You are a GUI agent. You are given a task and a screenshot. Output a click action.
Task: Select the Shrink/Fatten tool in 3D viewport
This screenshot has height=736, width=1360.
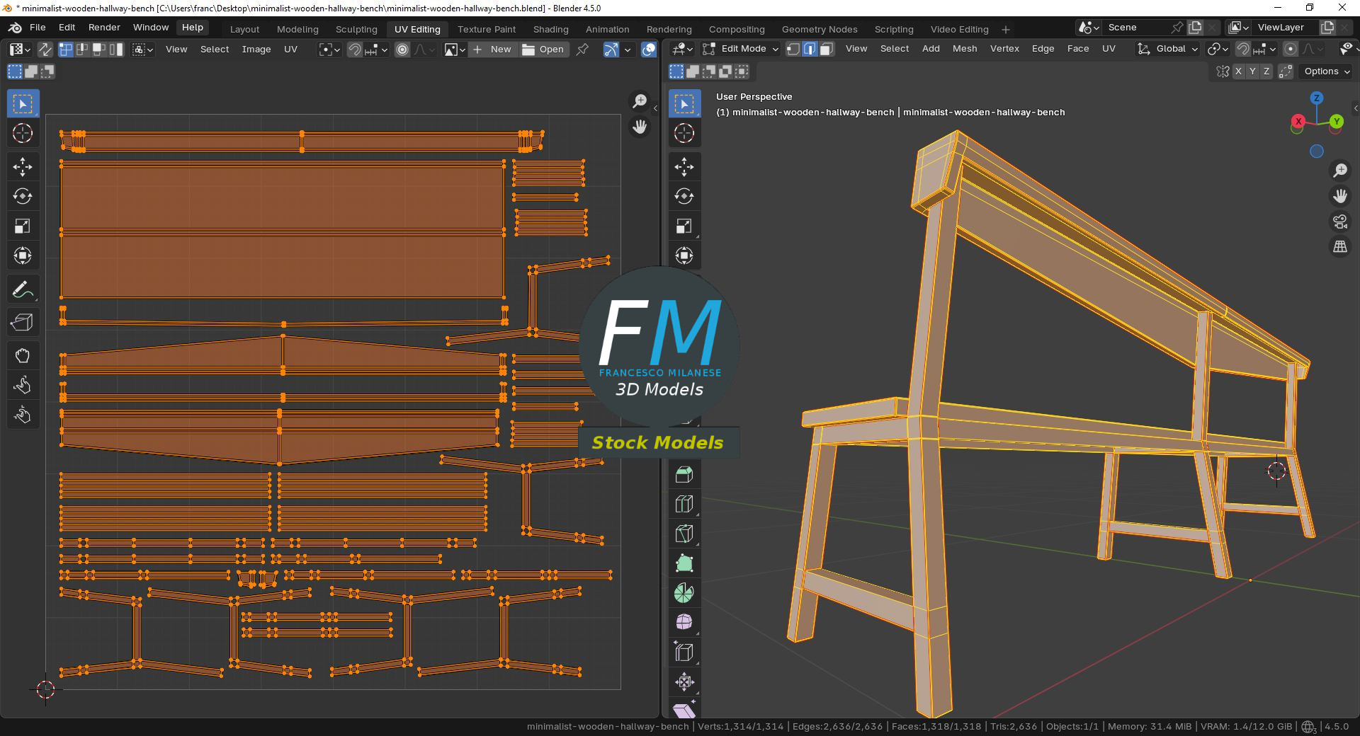(684, 682)
